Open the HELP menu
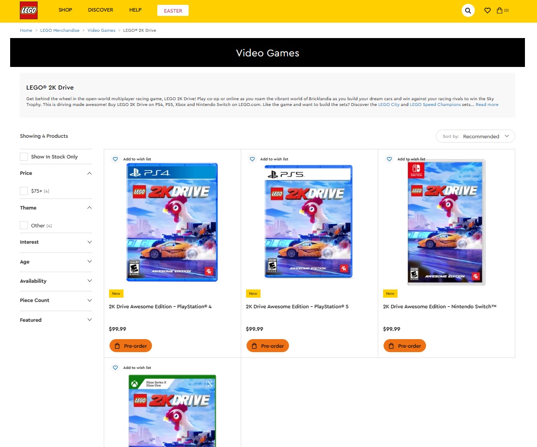The image size is (537, 447). (x=135, y=10)
